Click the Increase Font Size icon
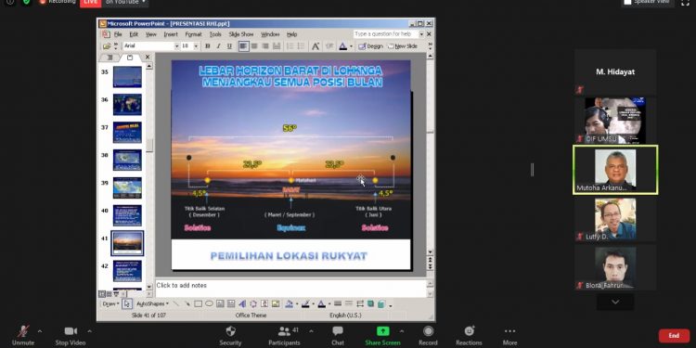696x348 pixels. click(316, 46)
